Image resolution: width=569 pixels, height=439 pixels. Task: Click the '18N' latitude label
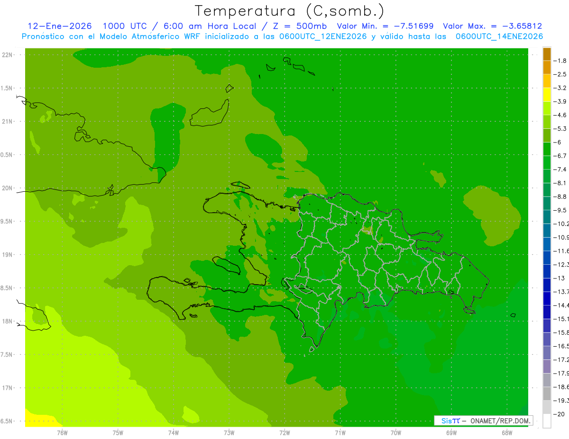[x=7, y=322]
